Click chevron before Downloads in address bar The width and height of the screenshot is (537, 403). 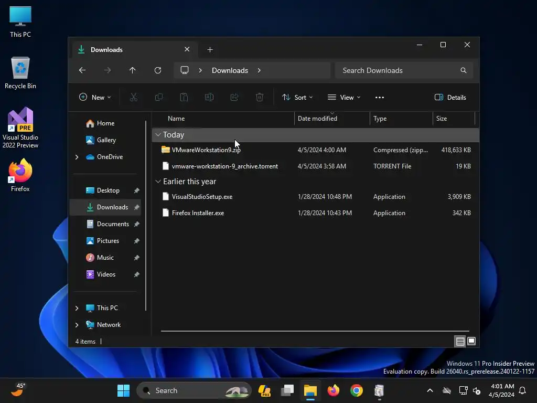[x=200, y=70]
